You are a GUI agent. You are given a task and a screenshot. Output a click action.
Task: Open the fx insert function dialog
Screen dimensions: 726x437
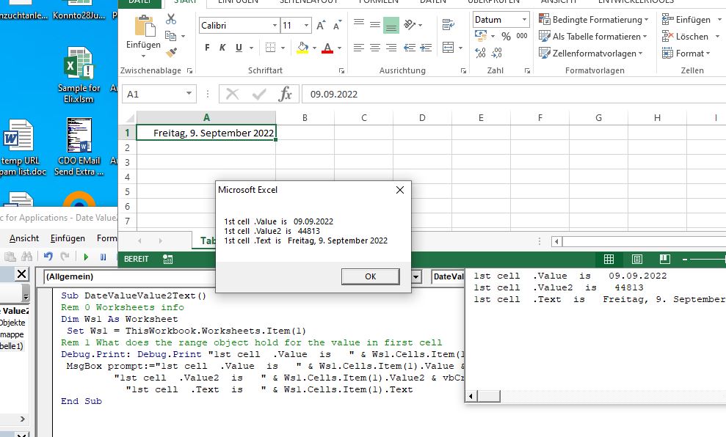click(286, 95)
